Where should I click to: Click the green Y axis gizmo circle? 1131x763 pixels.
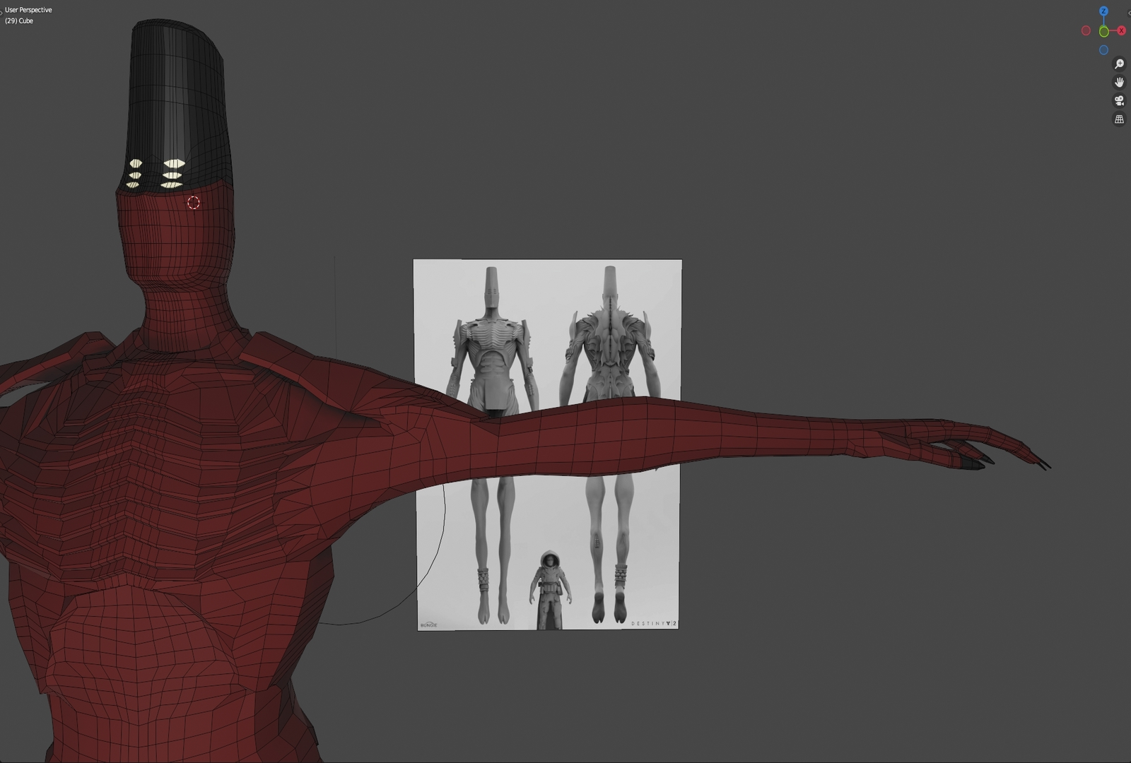click(1103, 32)
